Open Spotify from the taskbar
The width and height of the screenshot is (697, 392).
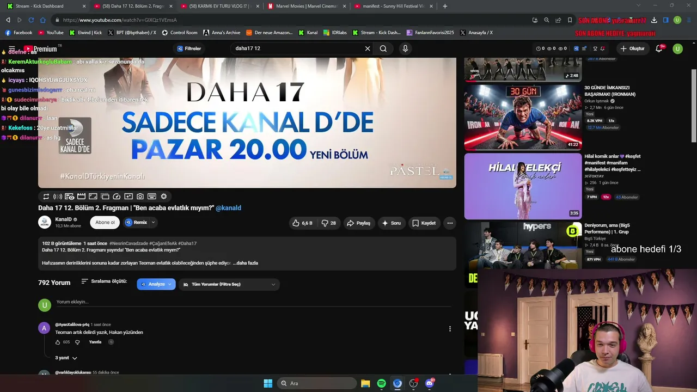pyautogui.click(x=382, y=383)
